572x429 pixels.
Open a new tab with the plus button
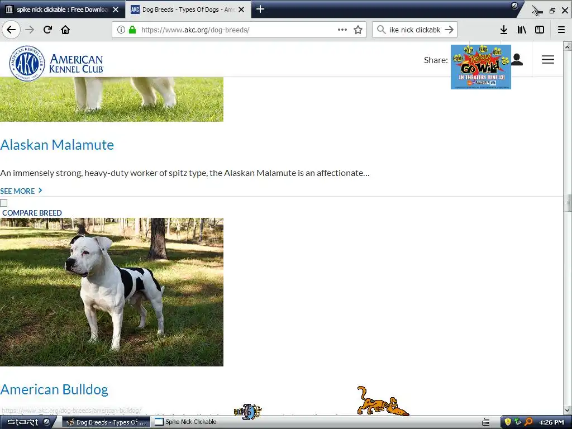(260, 9)
